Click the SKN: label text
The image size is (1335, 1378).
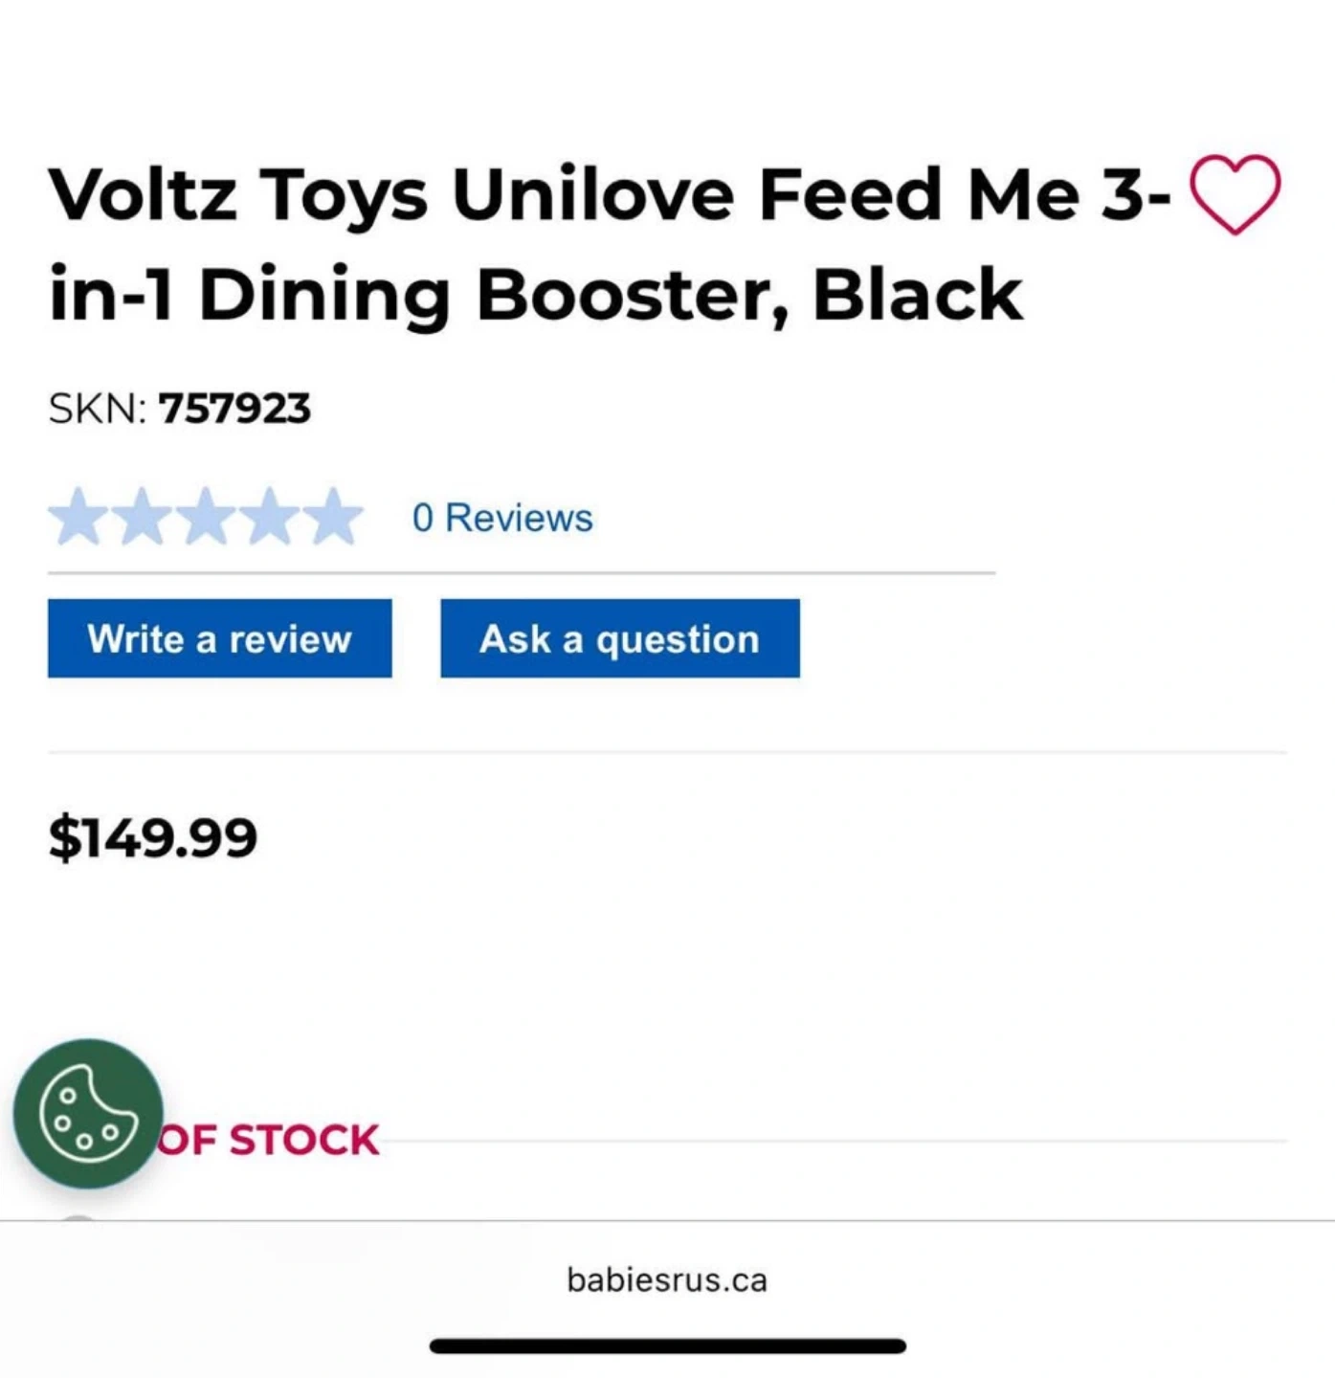coord(98,409)
